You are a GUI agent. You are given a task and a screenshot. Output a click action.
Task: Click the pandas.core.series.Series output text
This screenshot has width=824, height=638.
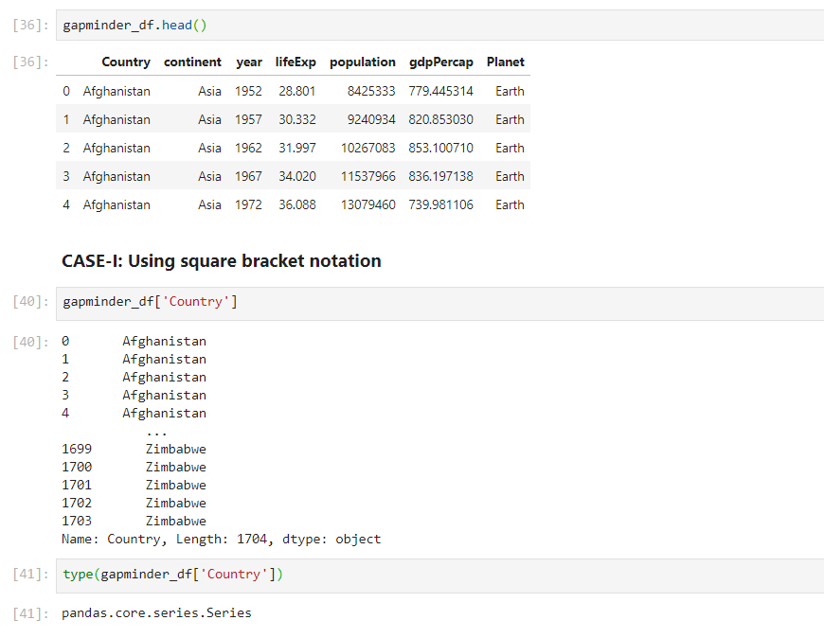click(154, 612)
